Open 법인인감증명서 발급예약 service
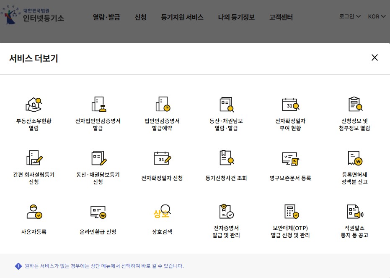This screenshot has width=390, height=278. click(162, 111)
